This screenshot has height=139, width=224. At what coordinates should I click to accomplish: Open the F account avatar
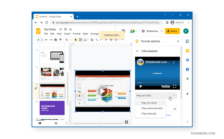(186, 31)
